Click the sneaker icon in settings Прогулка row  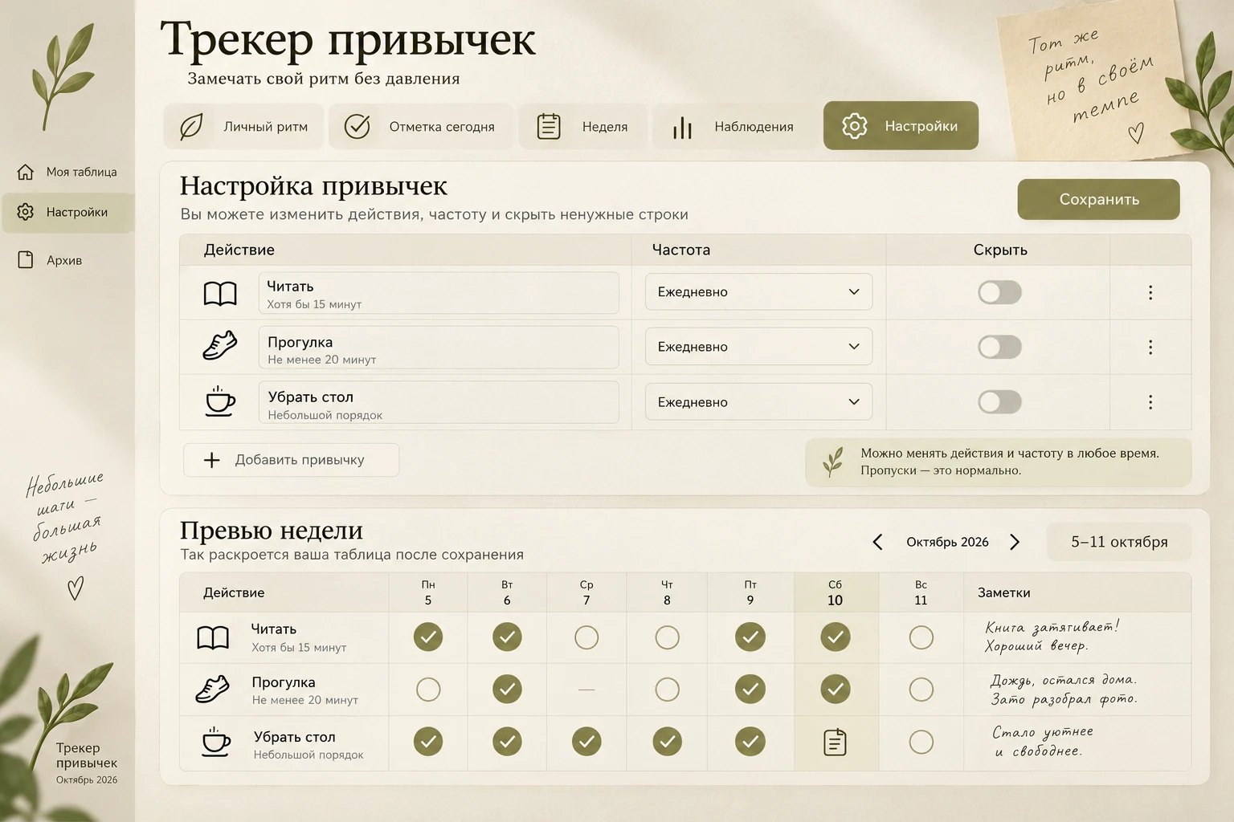(220, 346)
